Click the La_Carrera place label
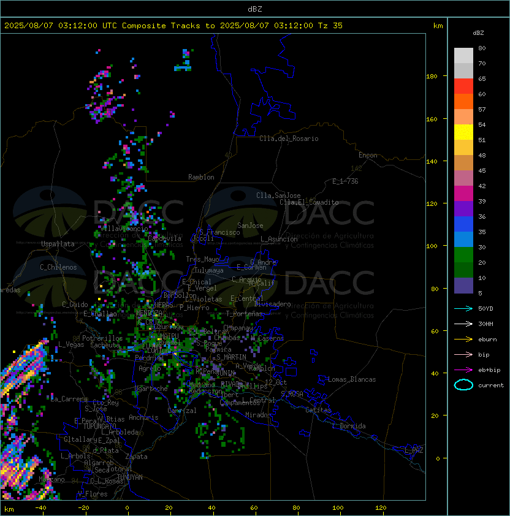Image resolution: width=510 pixels, height=516 pixels. click(x=69, y=399)
